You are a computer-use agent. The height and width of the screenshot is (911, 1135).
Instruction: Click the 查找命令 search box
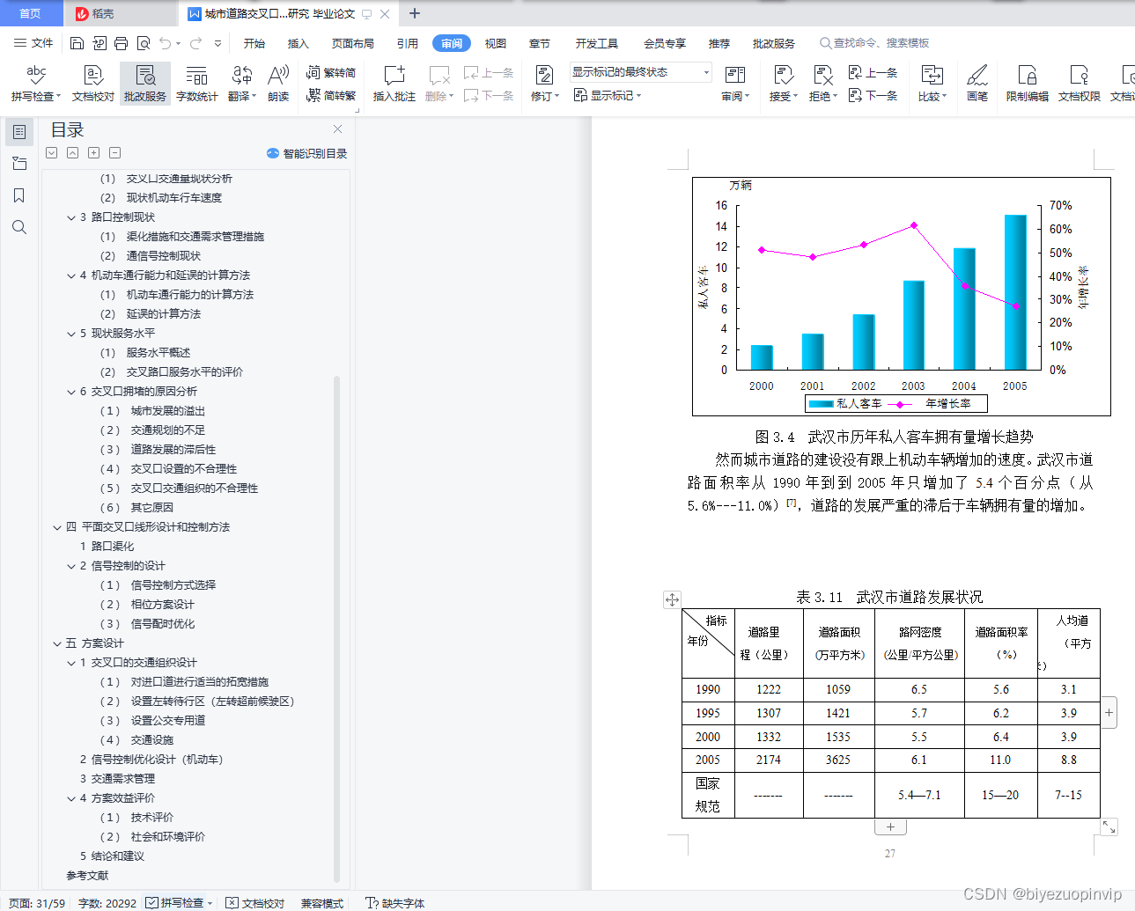click(874, 43)
